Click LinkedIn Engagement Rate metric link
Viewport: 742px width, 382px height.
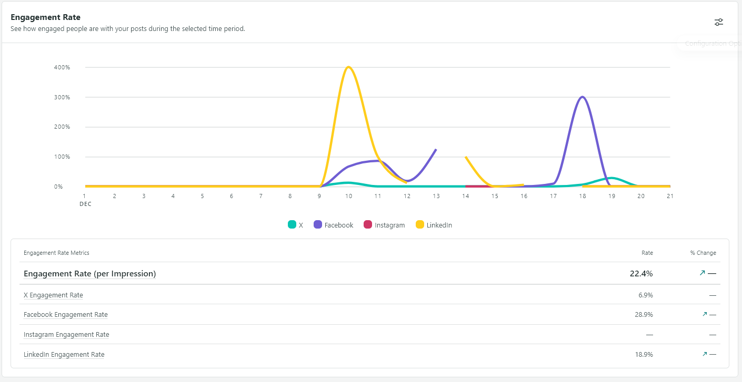point(64,355)
